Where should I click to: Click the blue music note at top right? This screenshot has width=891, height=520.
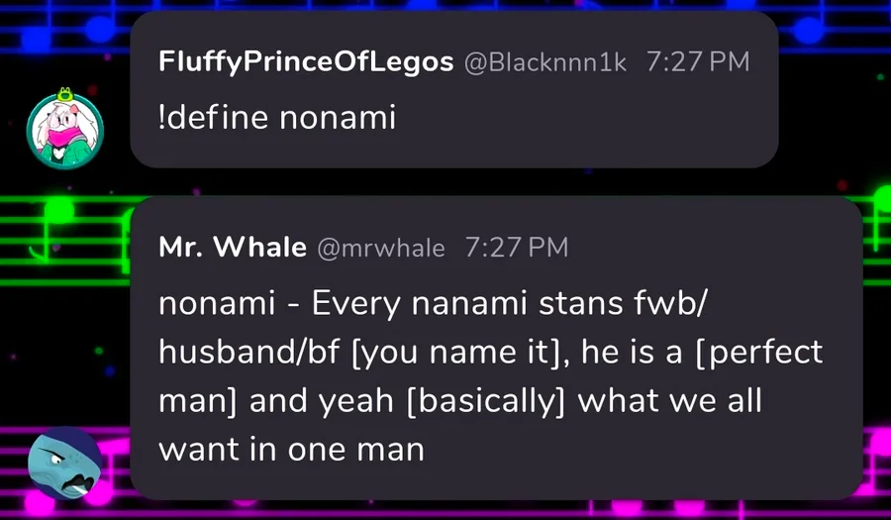pos(809,30)
